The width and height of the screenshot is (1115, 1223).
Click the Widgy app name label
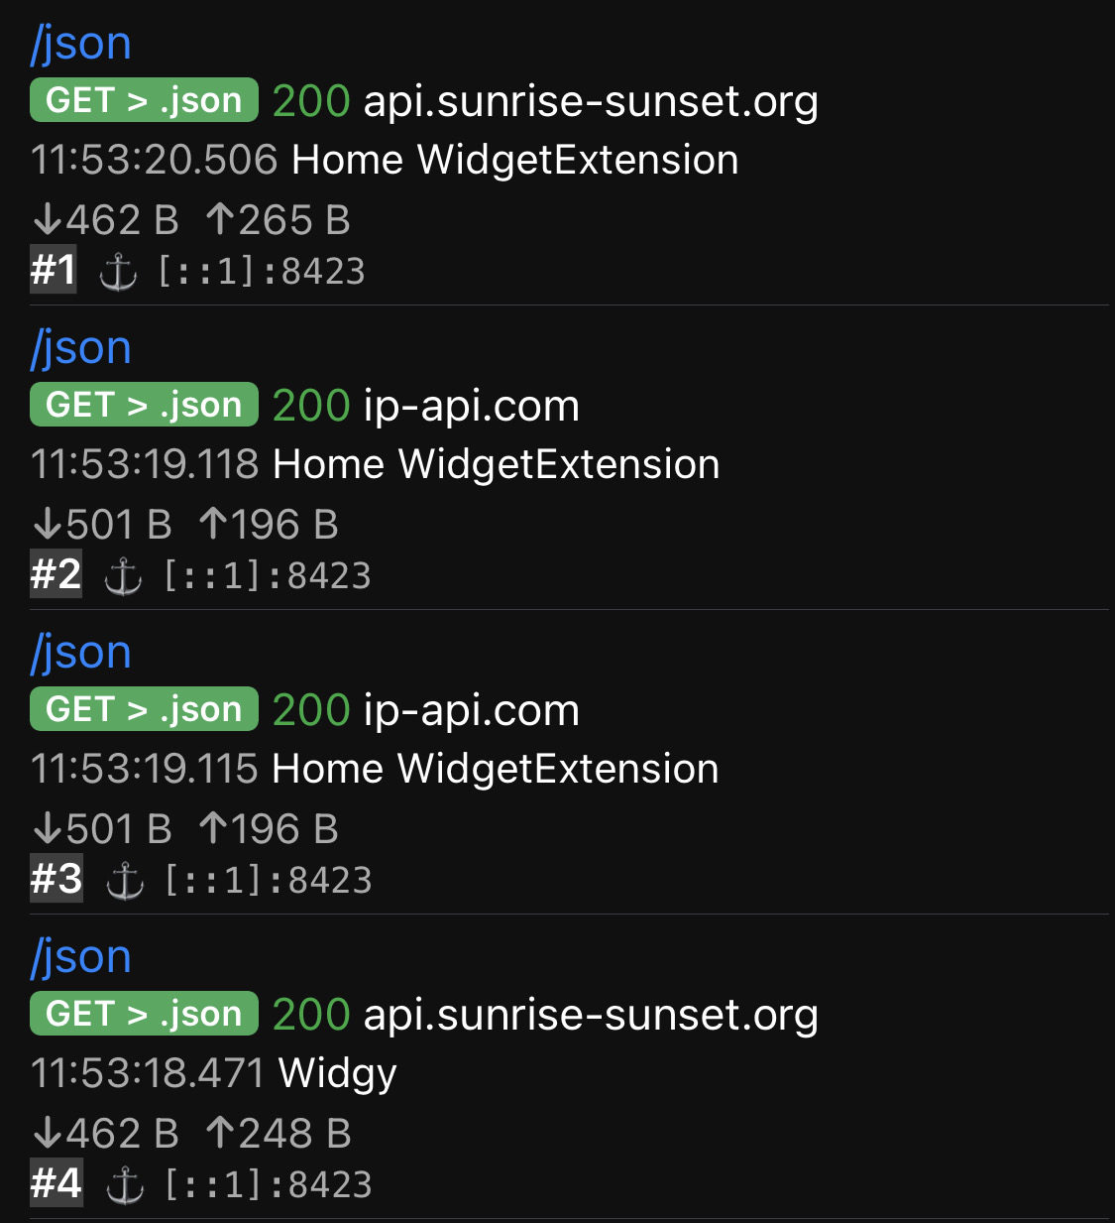pos(337,1073)
